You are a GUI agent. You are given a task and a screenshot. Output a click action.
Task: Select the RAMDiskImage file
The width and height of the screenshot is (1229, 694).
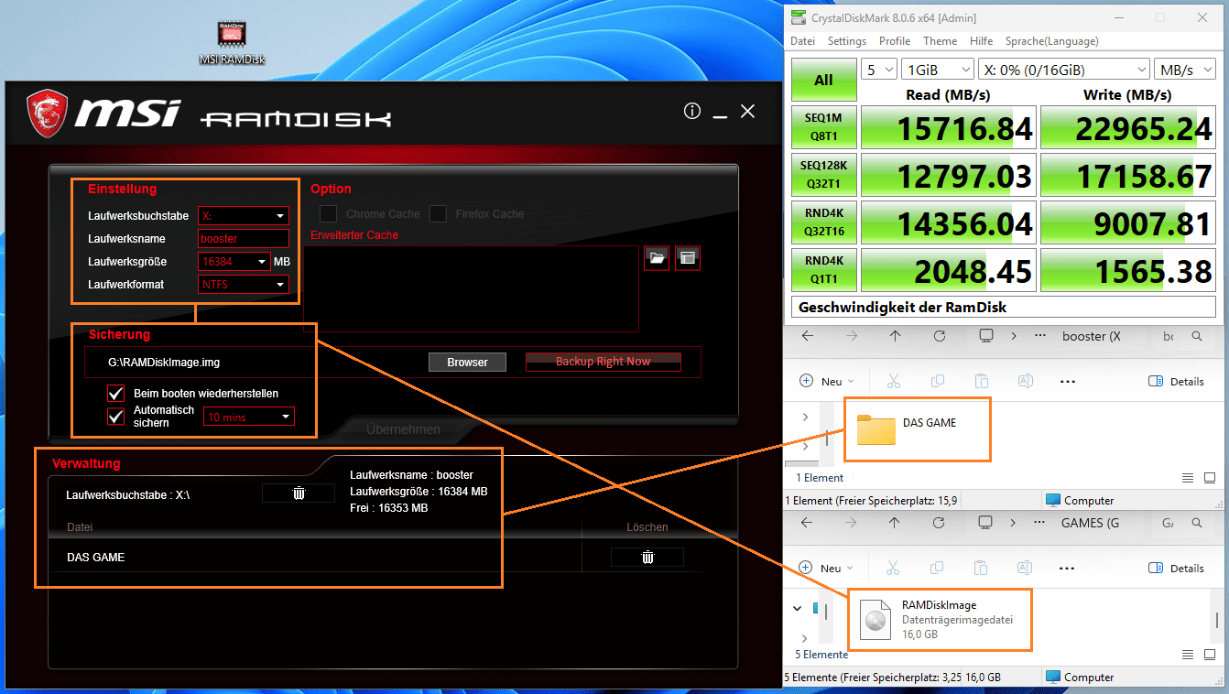tap(939, 620)
